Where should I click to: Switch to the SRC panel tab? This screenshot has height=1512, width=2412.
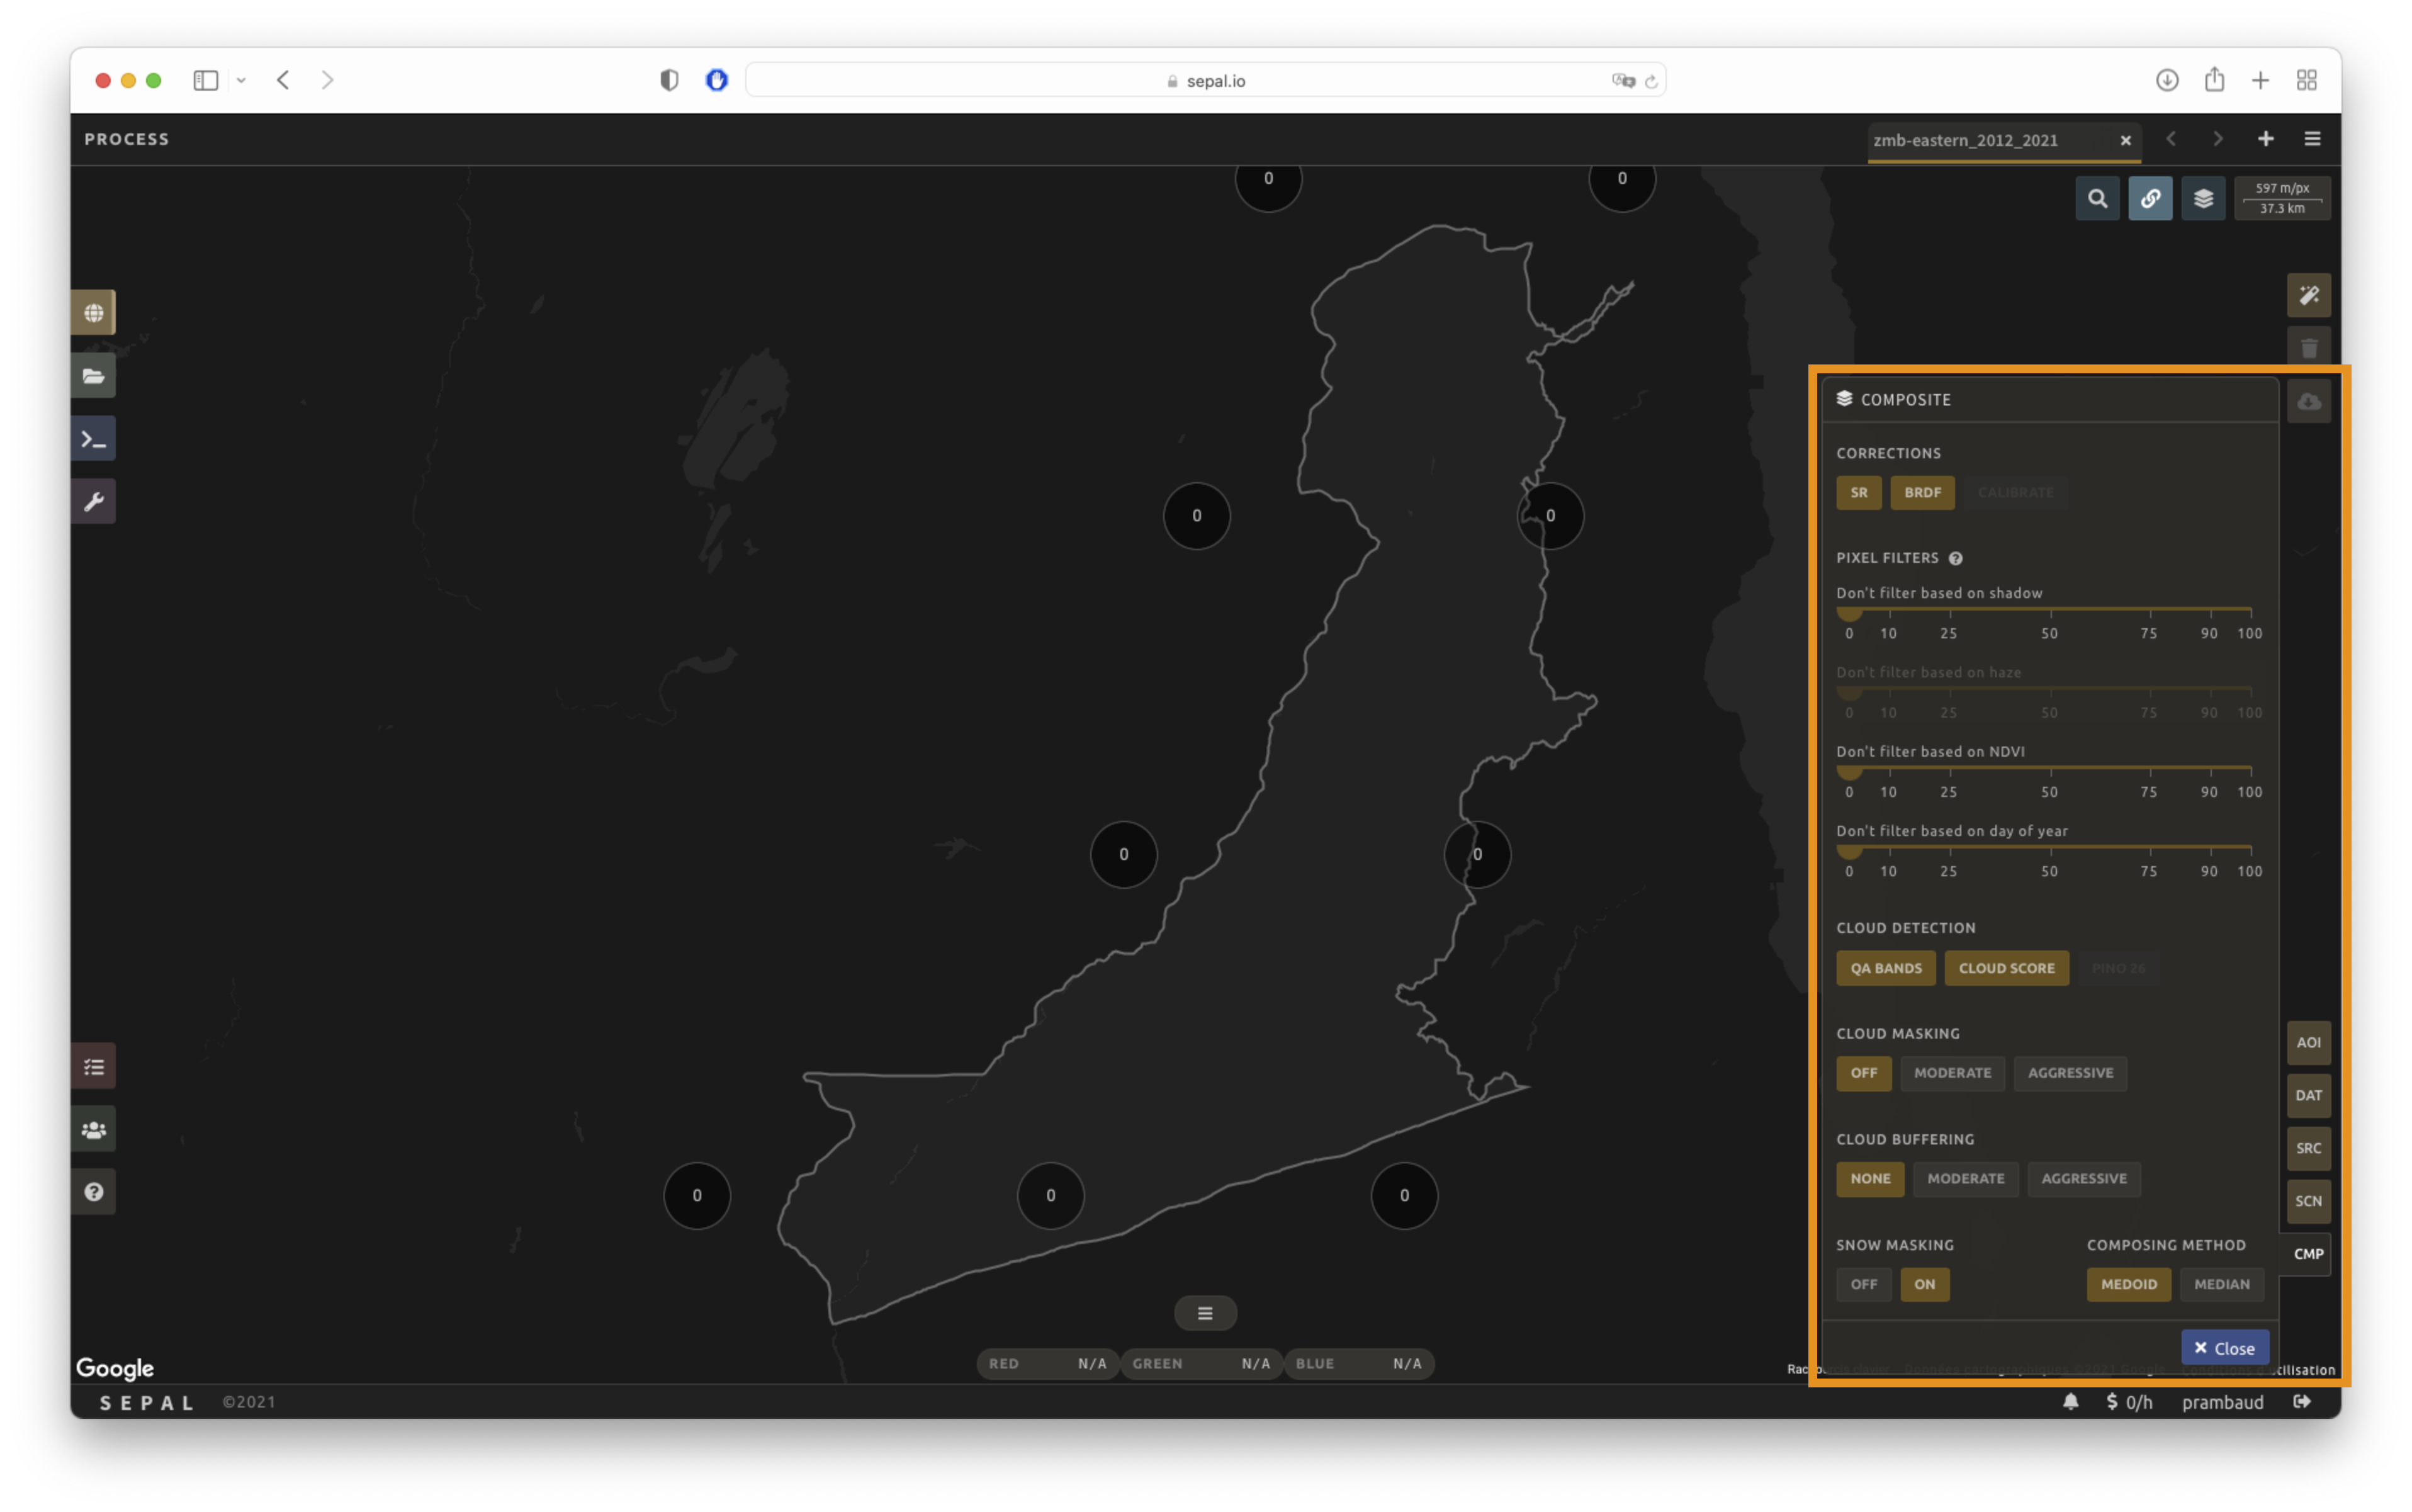(x=2308, y=1148)
